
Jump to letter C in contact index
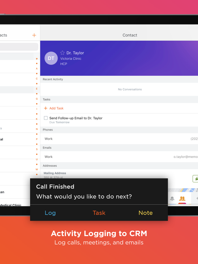point(37,79)
